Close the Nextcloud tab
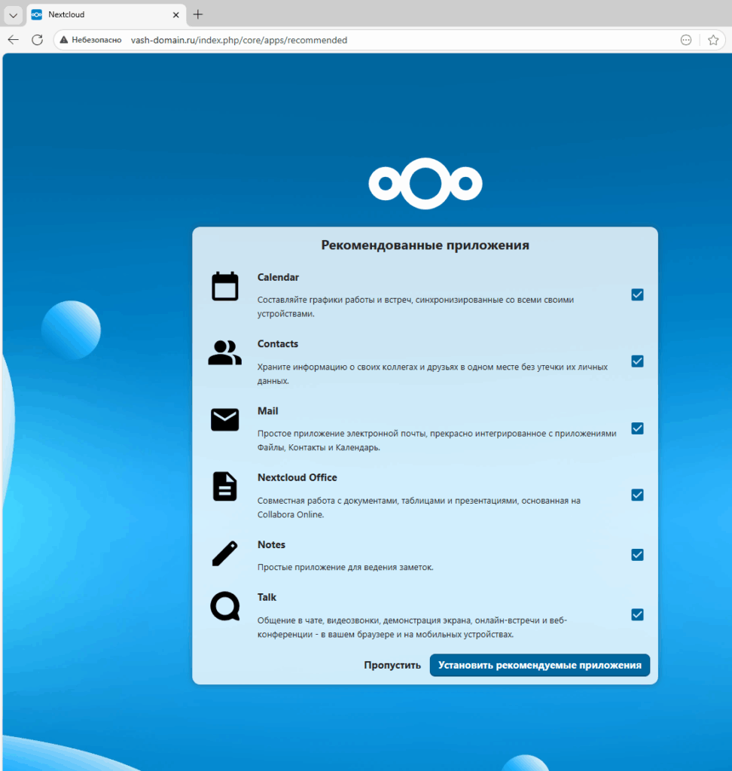 (x=175, y=15)
